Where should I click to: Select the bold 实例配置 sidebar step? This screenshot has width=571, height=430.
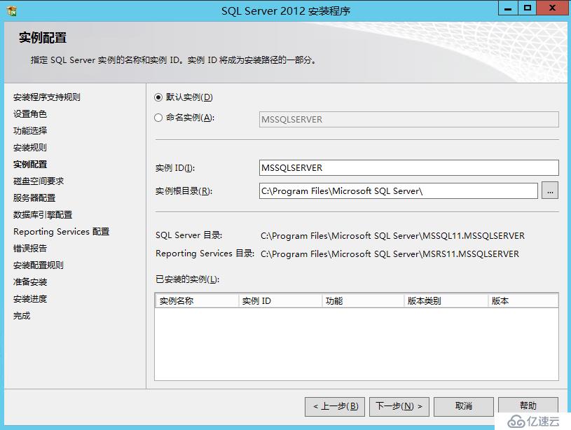coord(30,164)
